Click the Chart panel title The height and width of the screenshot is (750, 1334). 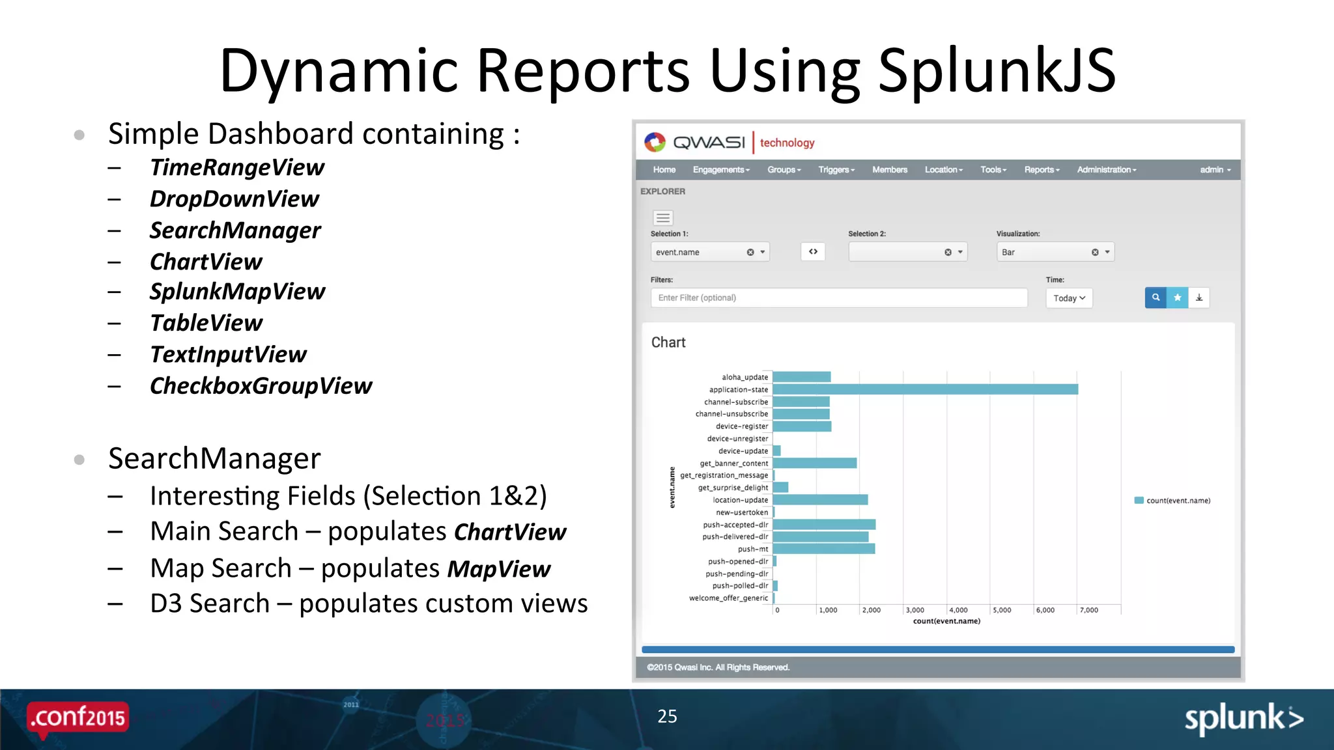668,342
